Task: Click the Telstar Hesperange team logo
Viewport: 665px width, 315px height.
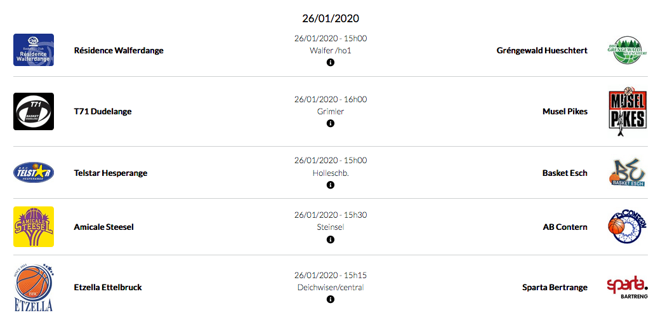Action: click(34, 173)
